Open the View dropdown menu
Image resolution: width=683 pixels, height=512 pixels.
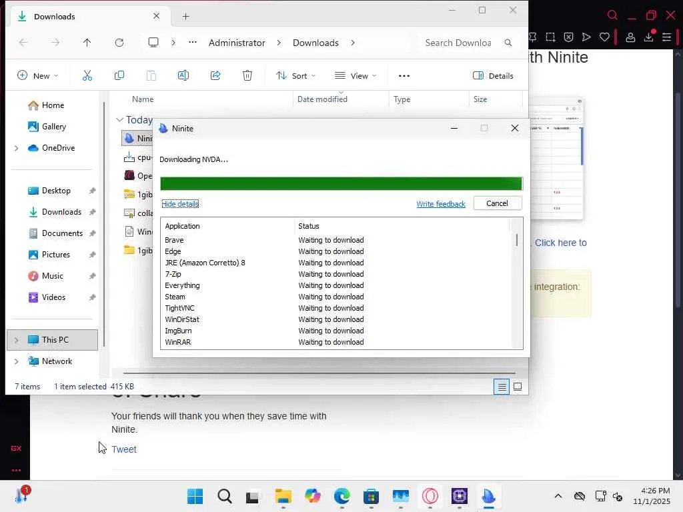(x=356, y=76)
